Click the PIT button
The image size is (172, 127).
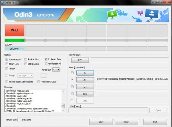[80, 60]
